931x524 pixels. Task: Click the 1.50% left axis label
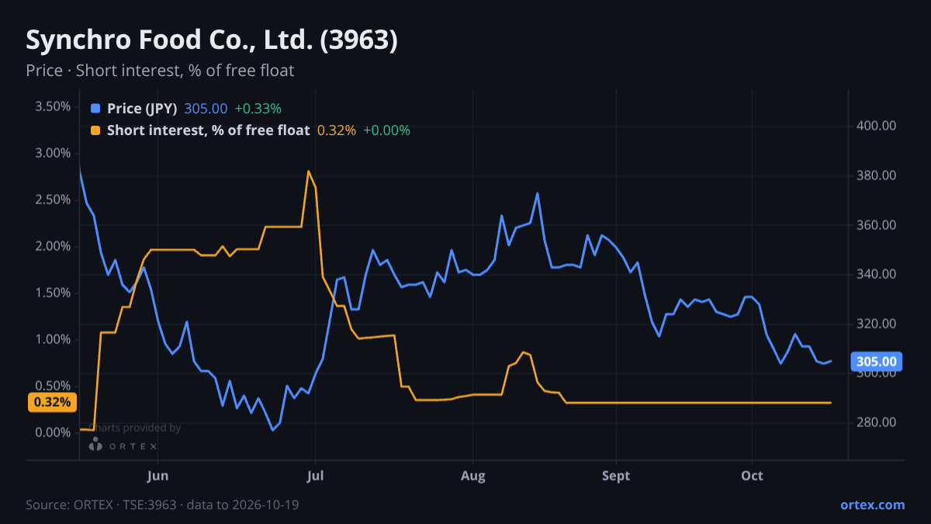click(x=53, y=293)
